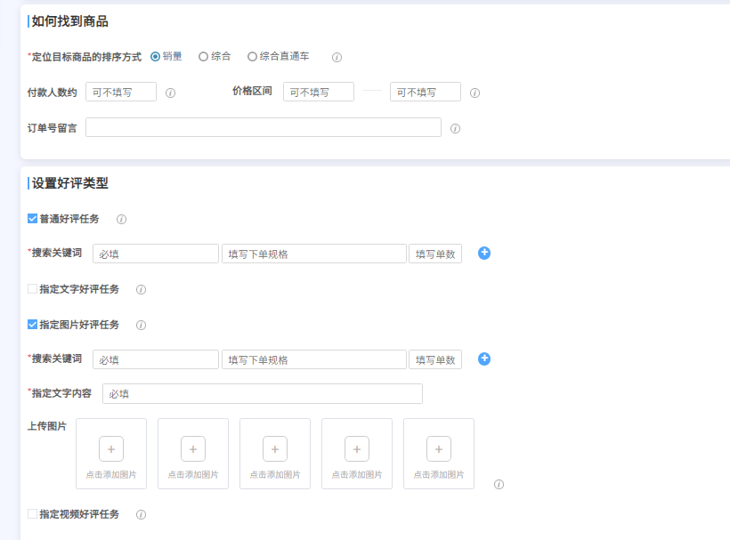Click the blue plus to add another 搜索关键词 row
The width and height of the screenshot is (730, 540).
[x=483, y=253]
